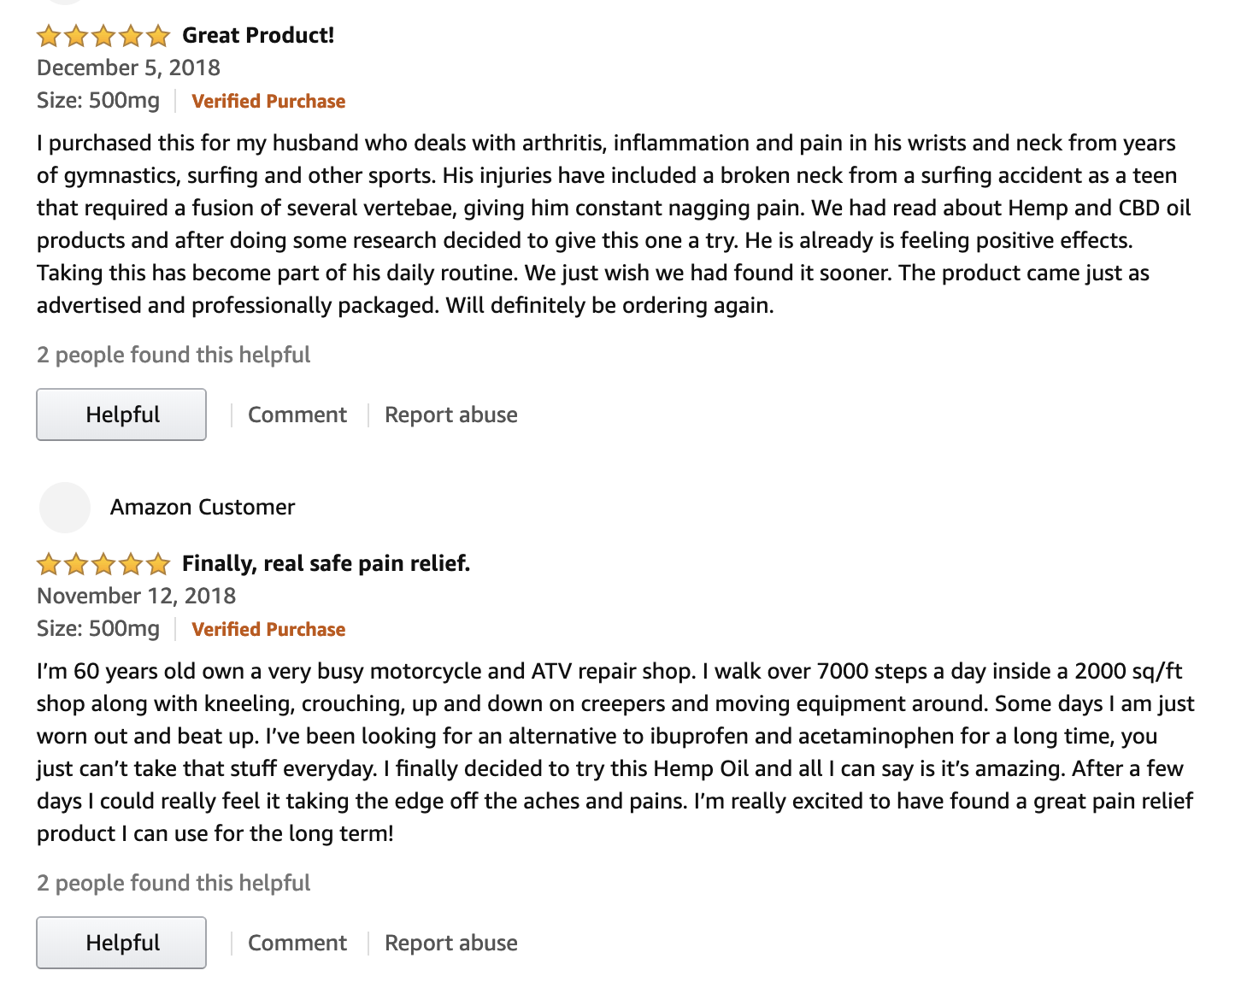Mark the motorcycle repair shop review as Helpful
The width and height of the screenshot is (1253, 988).
[121, 943]
